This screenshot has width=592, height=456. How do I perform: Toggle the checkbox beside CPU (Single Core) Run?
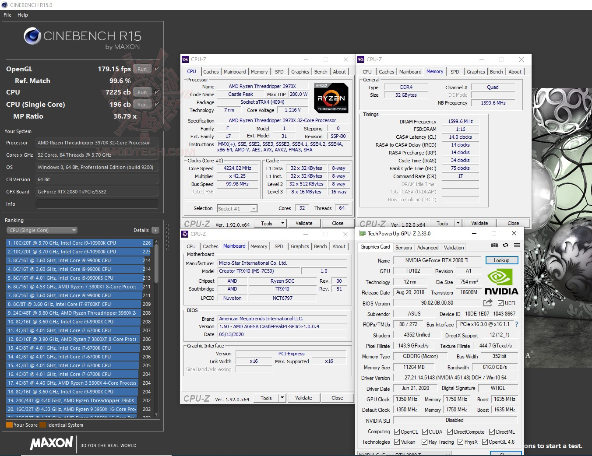point(157,105)
